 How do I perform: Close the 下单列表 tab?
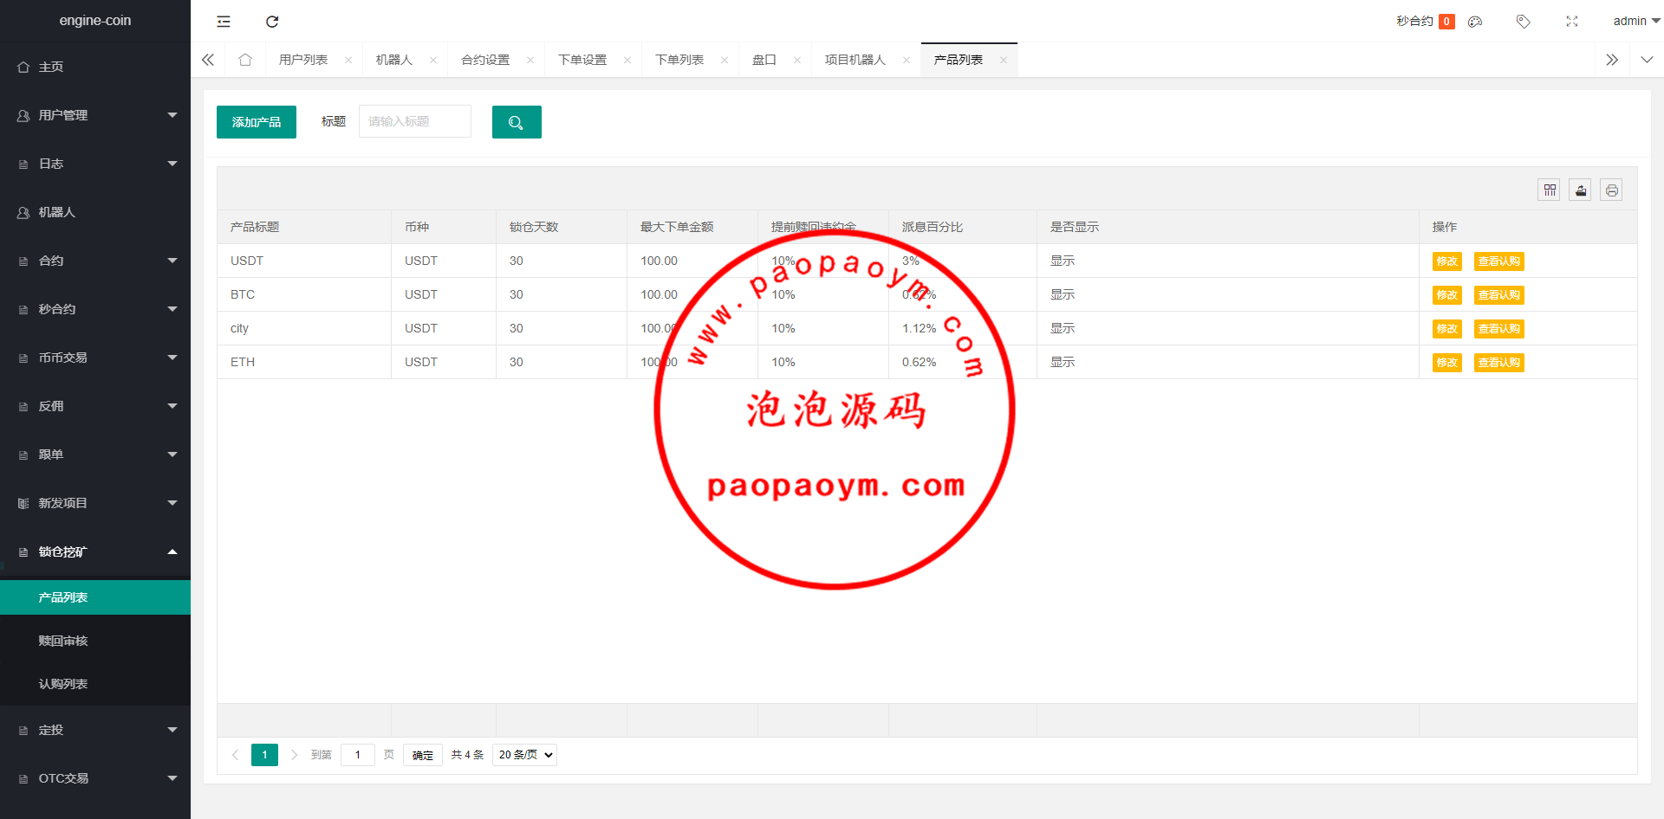[x=725, y=60]
